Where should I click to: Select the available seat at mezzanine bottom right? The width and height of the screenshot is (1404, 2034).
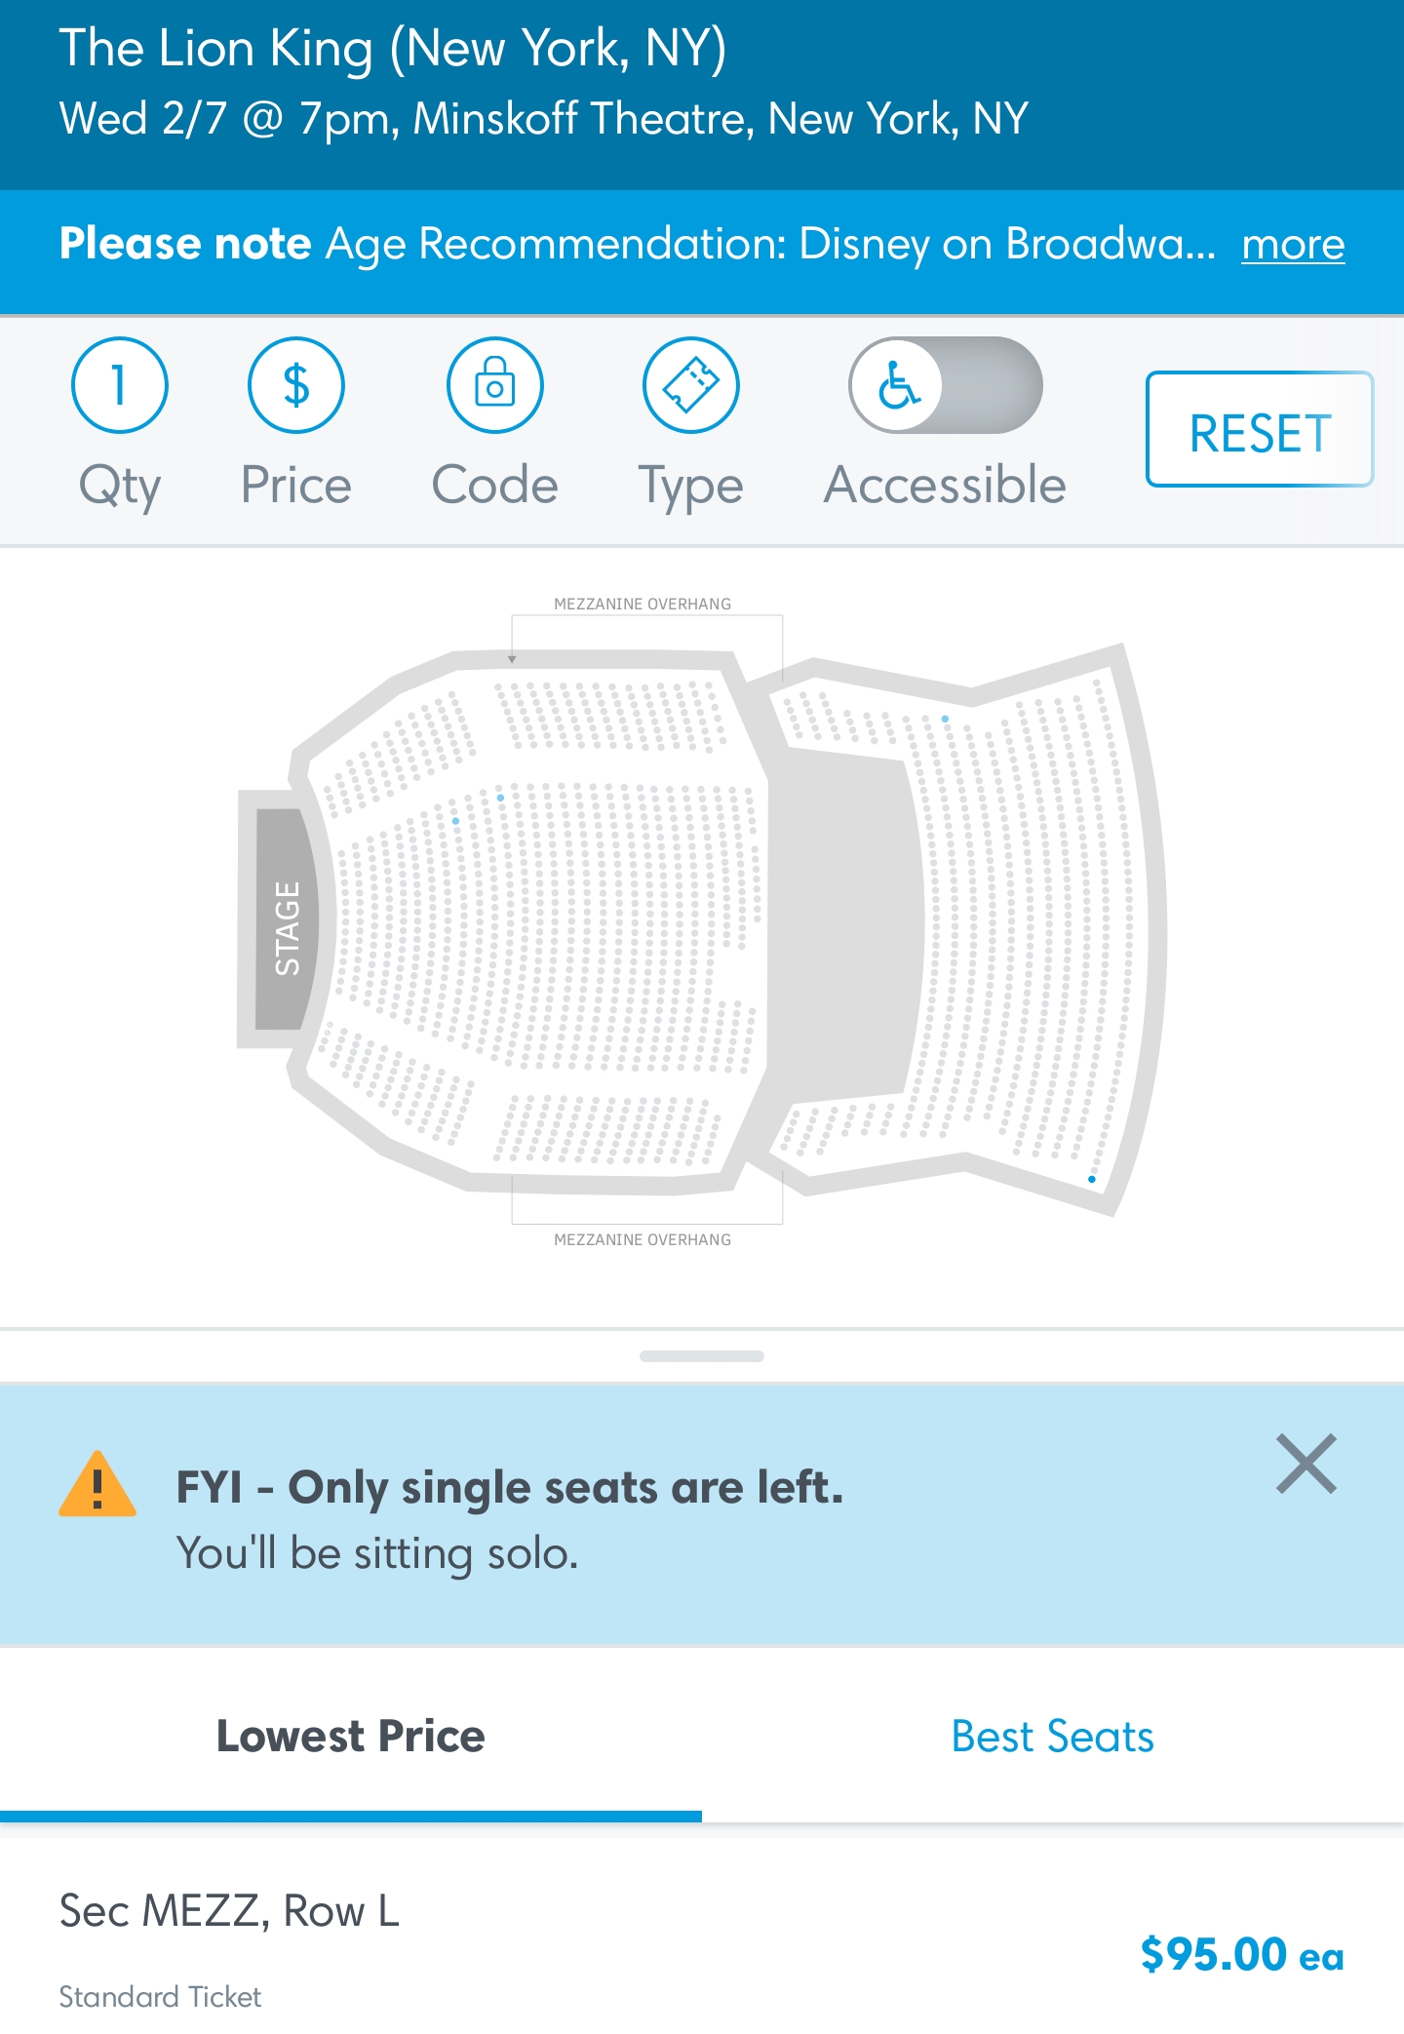[1091, 1179]
